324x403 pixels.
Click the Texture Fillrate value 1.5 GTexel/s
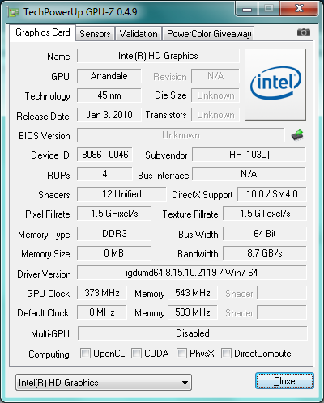pyautogui.click(x=265, y=214)
